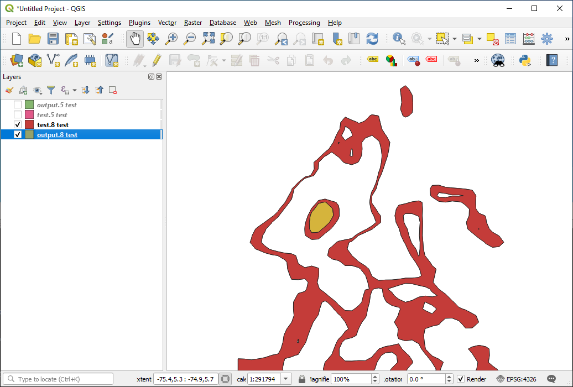Activate the Zoom Out magnifier tool
The width and height of the screenshot is (573, 387).
pyautogui.click(x=190, y=39)
